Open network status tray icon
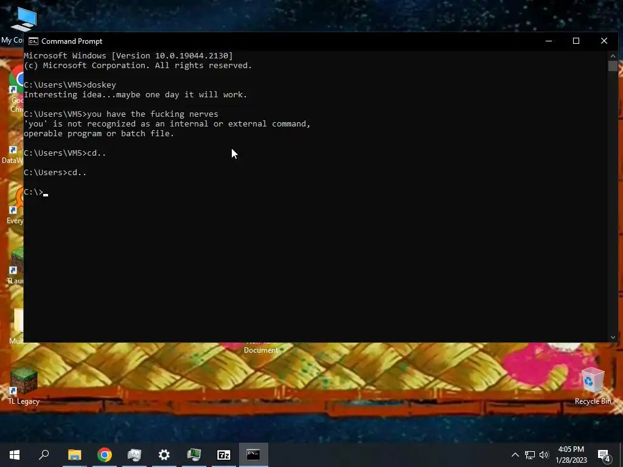This screenshot has width=623, height=467. pyautogui.click(x=530, y=455)
